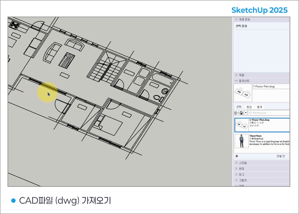Click the In Model home icon
The width and height of the screenshot is (299, 214).
(241, 113)
